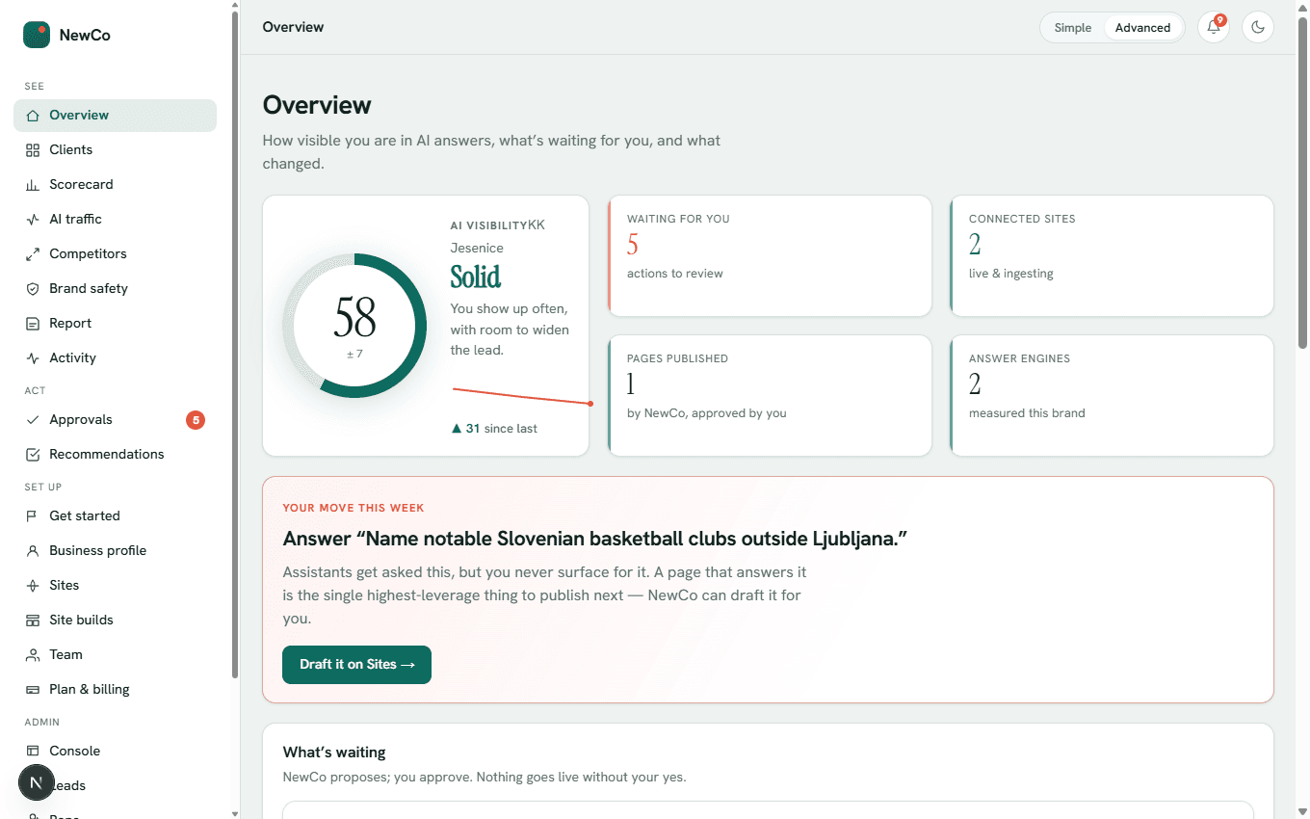Click Draft it on Sites button
Image resolution: width=1310 pixels, height=819 pixels.
point(356,665)
